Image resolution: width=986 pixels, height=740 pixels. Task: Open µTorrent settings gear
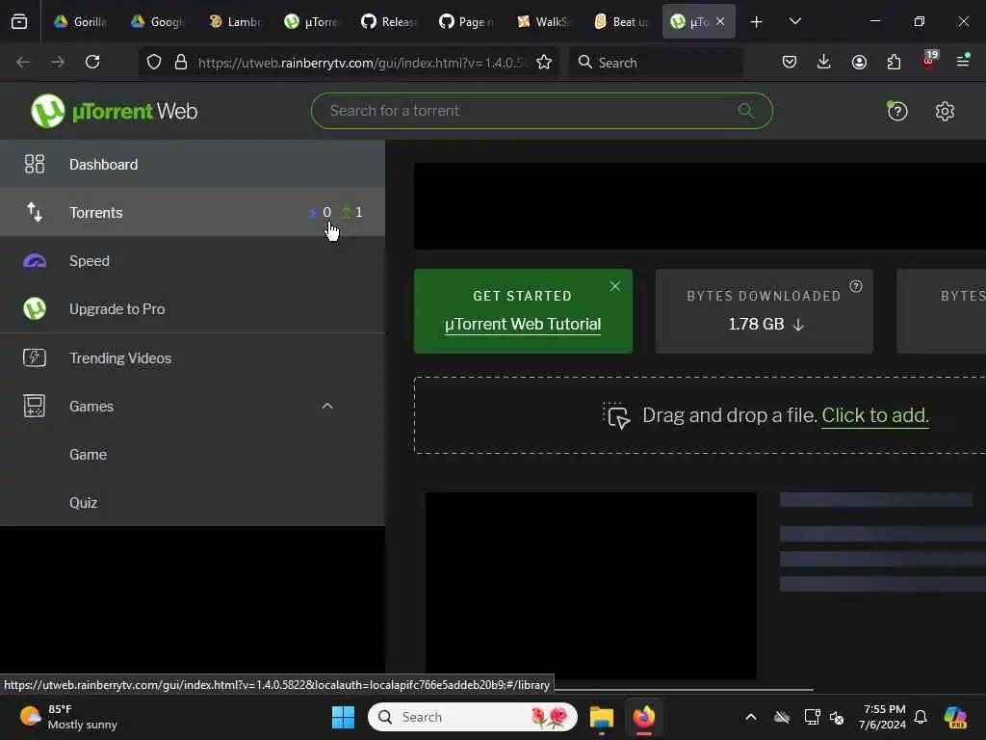tap(945, 112)
